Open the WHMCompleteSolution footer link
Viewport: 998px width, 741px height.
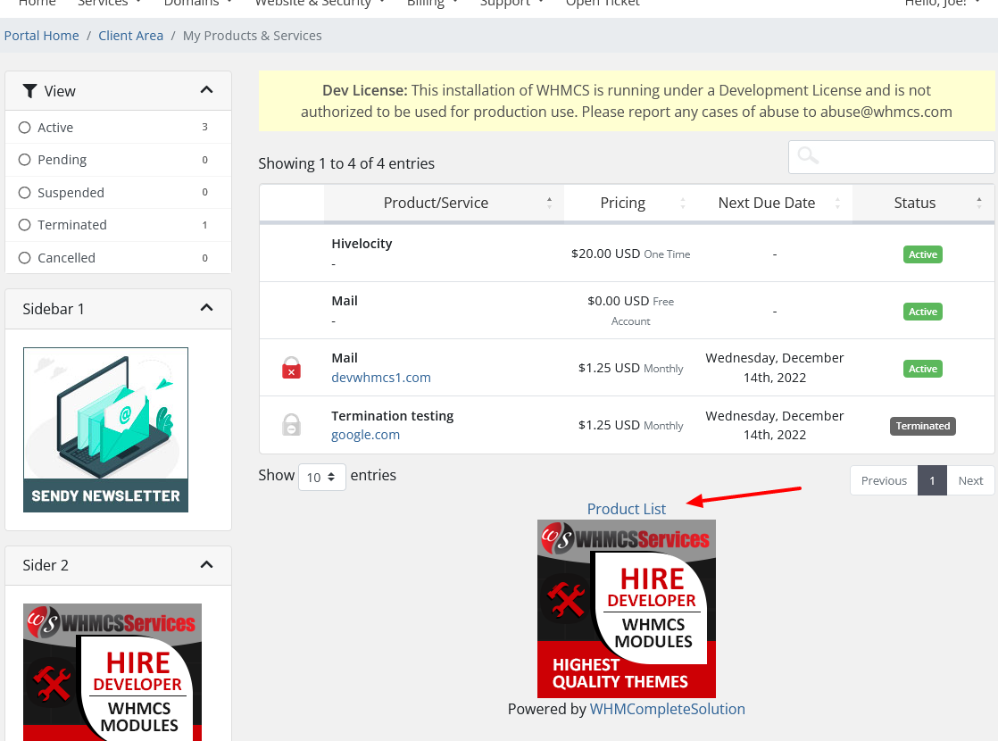pos(667,709)
